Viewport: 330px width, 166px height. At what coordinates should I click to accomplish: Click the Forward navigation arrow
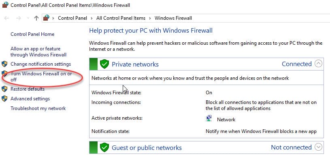click(19, 18)
